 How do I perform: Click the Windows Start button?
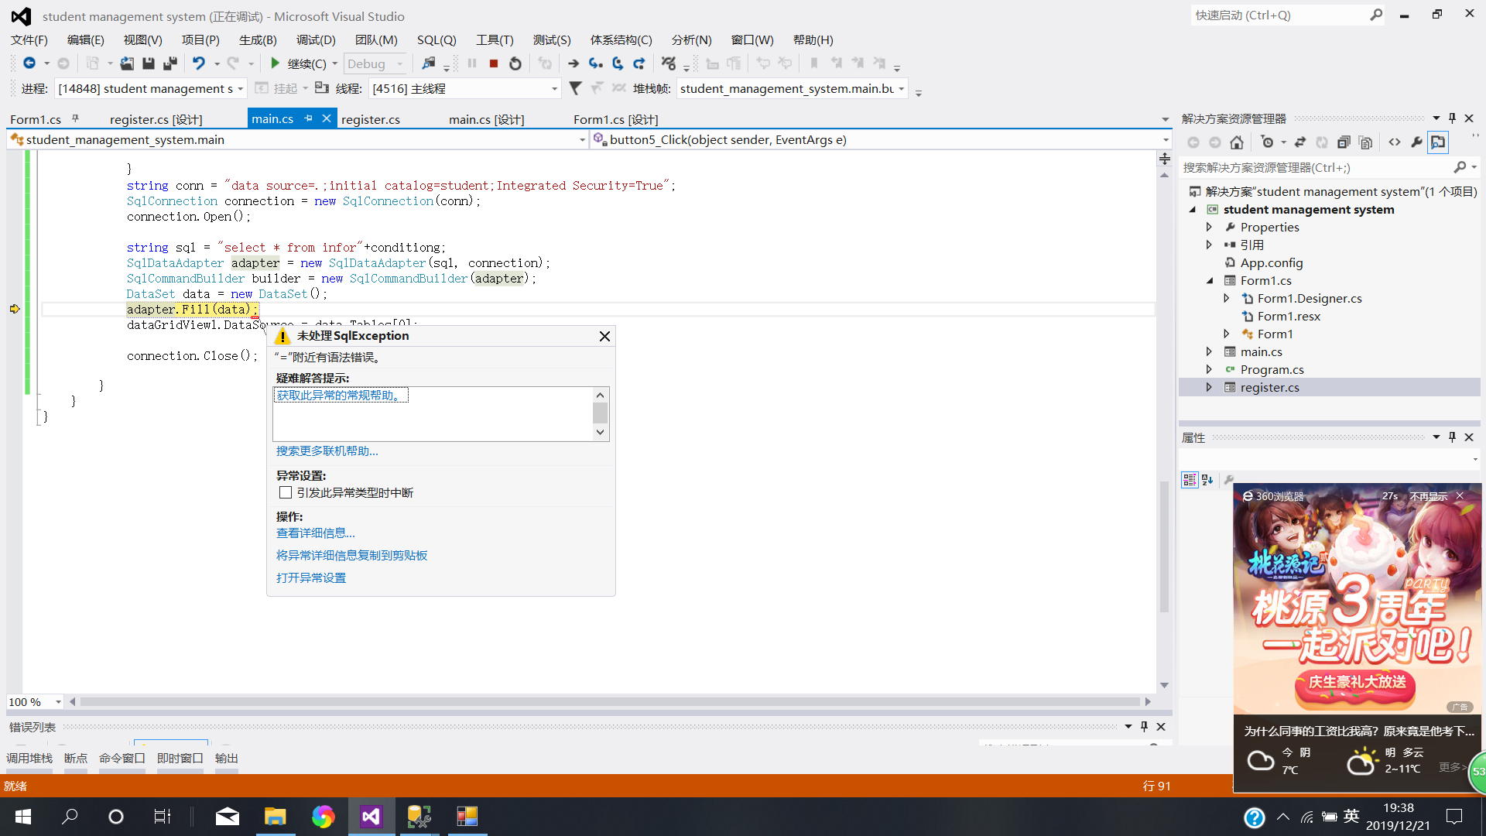click(x=23, y=816)
